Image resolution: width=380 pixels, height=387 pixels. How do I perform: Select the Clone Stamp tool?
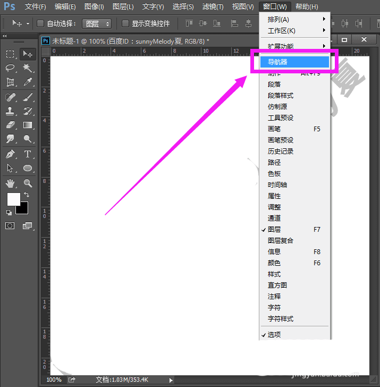click(x=10, y=111)
